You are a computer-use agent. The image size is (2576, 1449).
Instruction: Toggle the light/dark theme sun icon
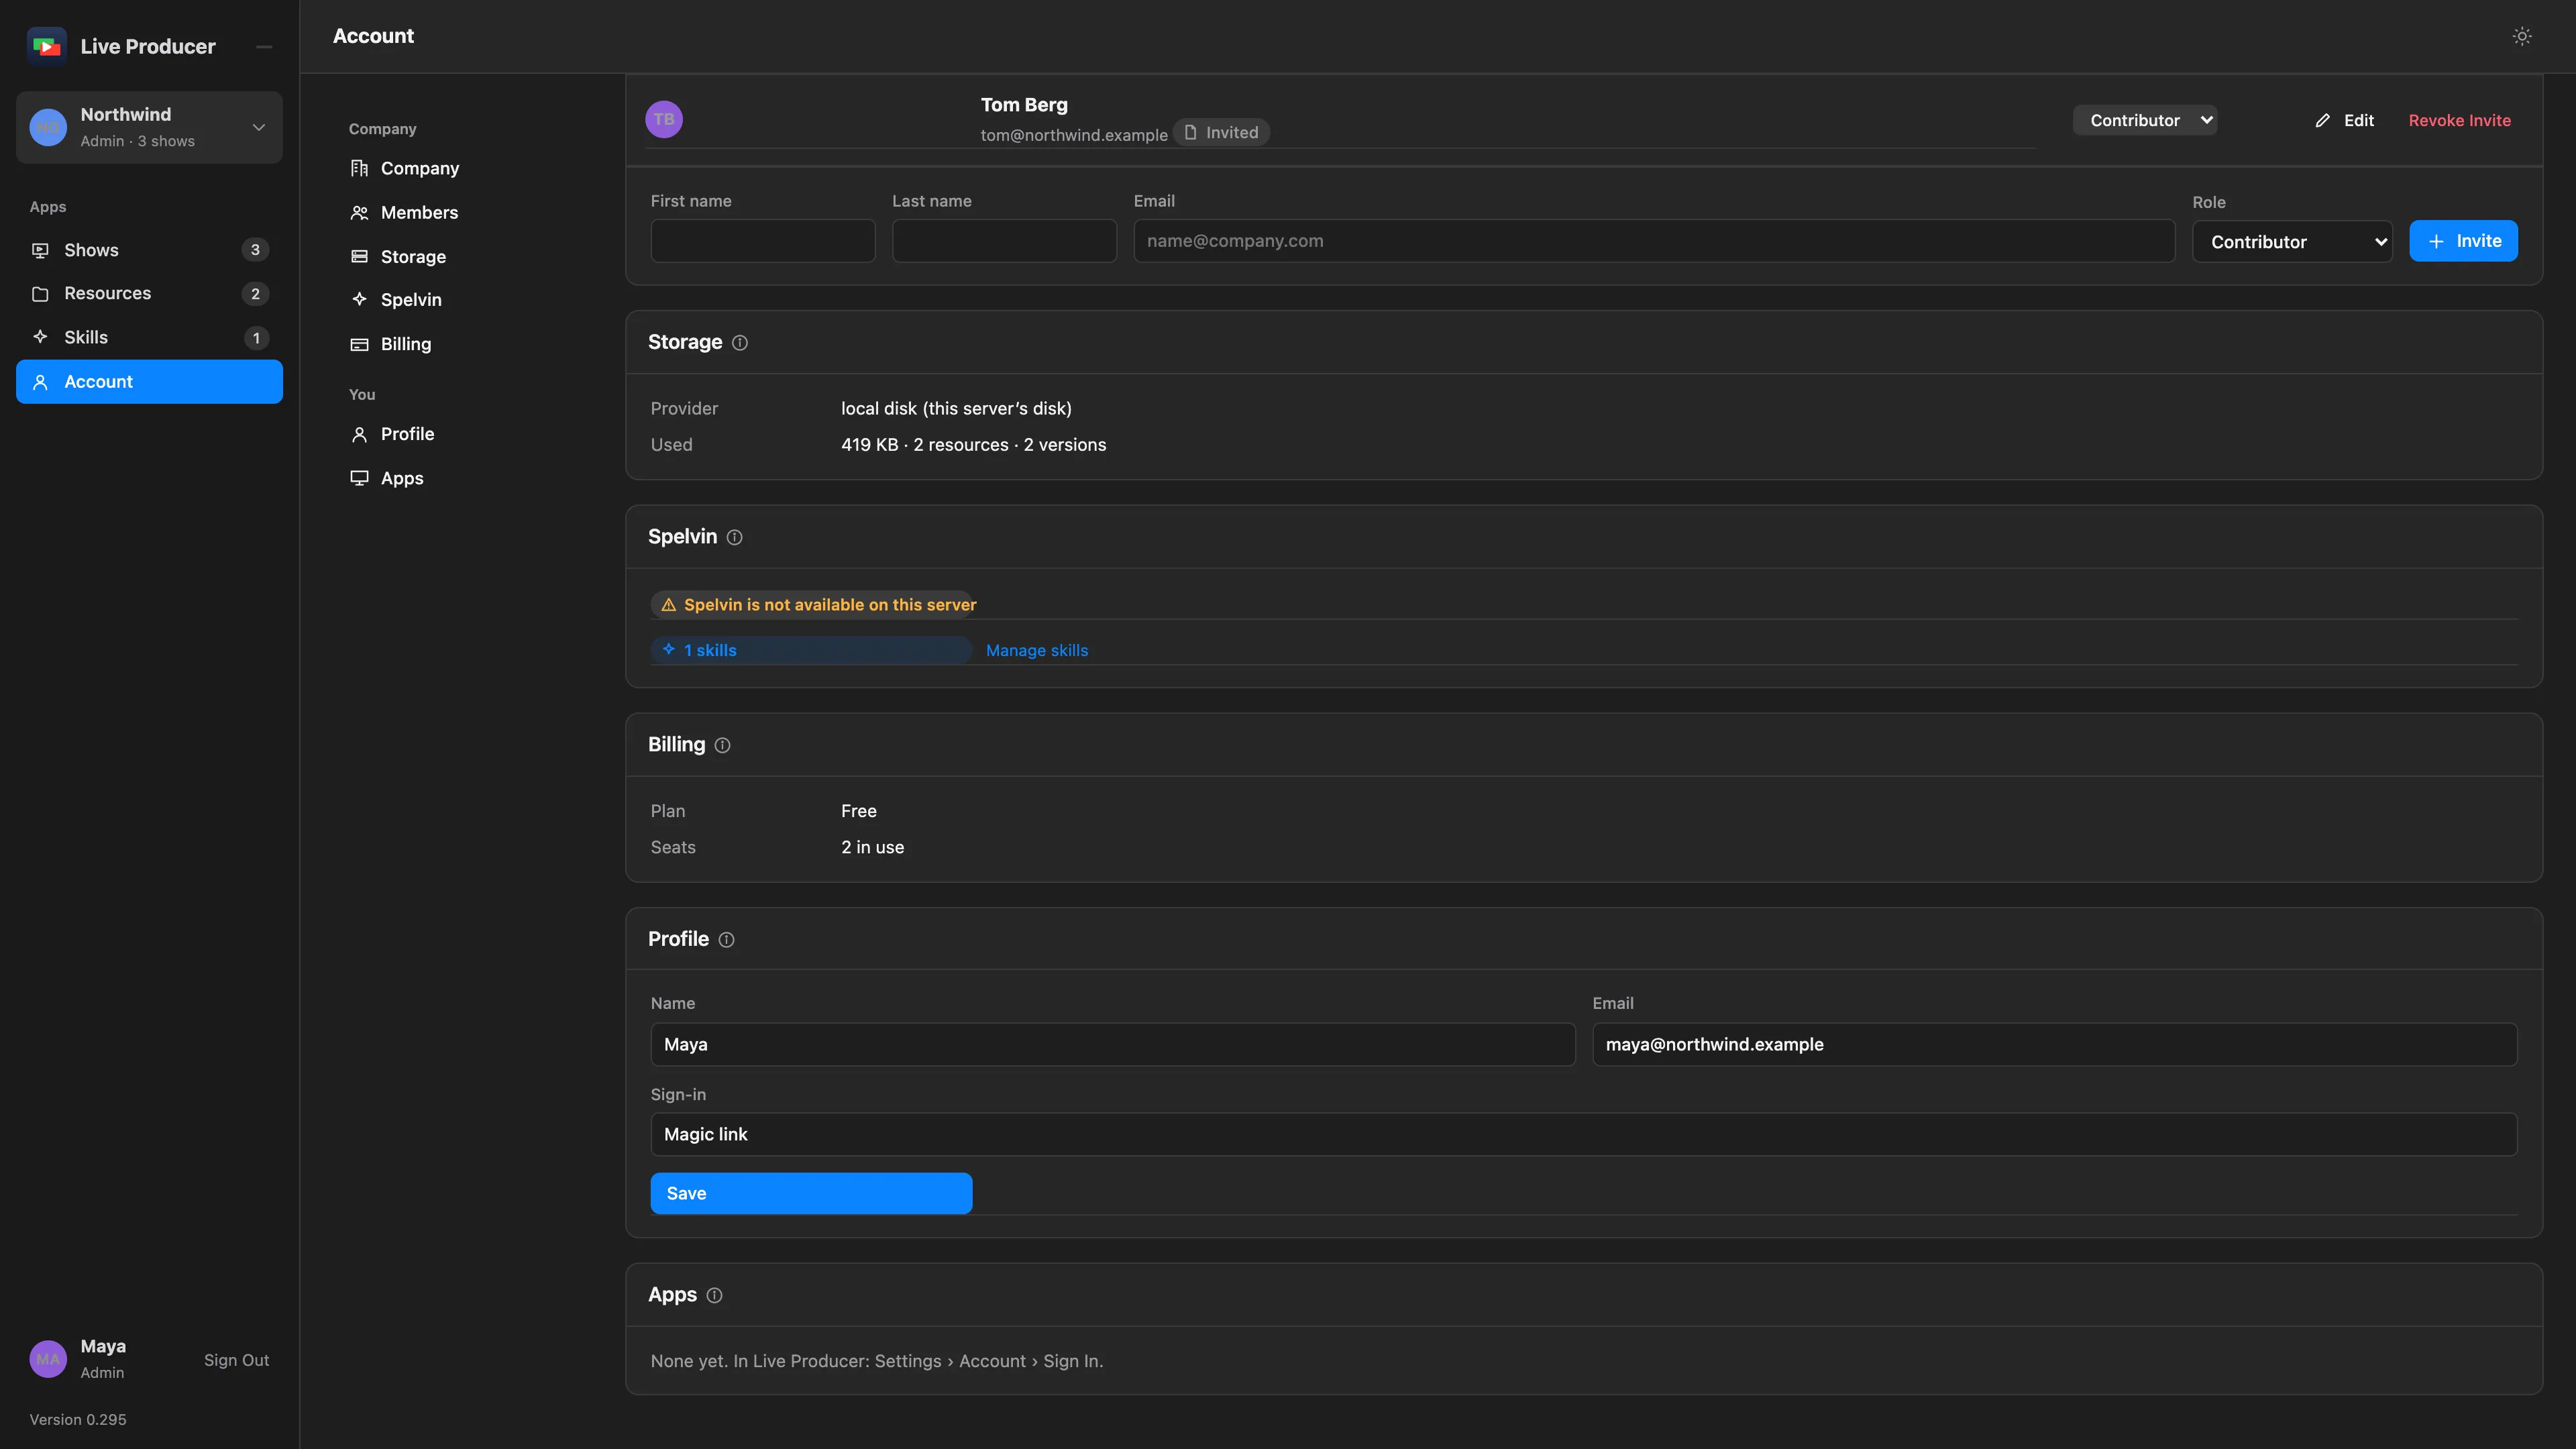pos(2522,36)
